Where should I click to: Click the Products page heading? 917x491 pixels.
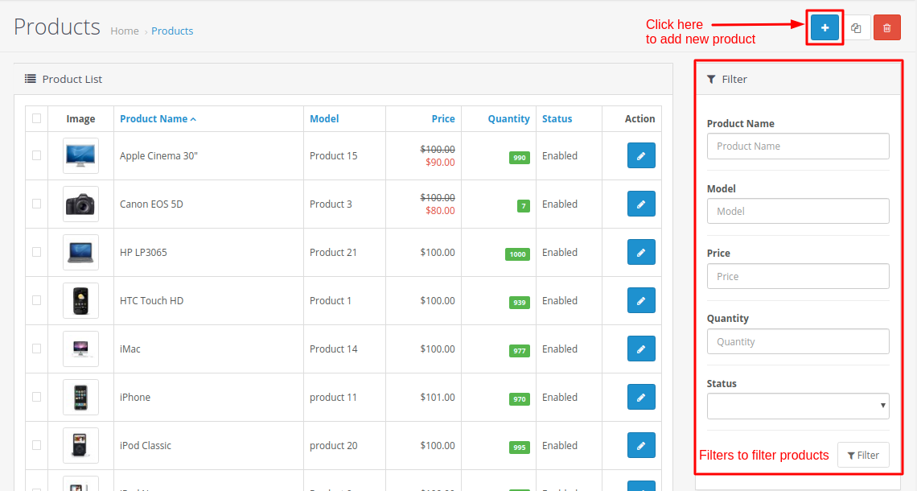click(x=57, y=27)
